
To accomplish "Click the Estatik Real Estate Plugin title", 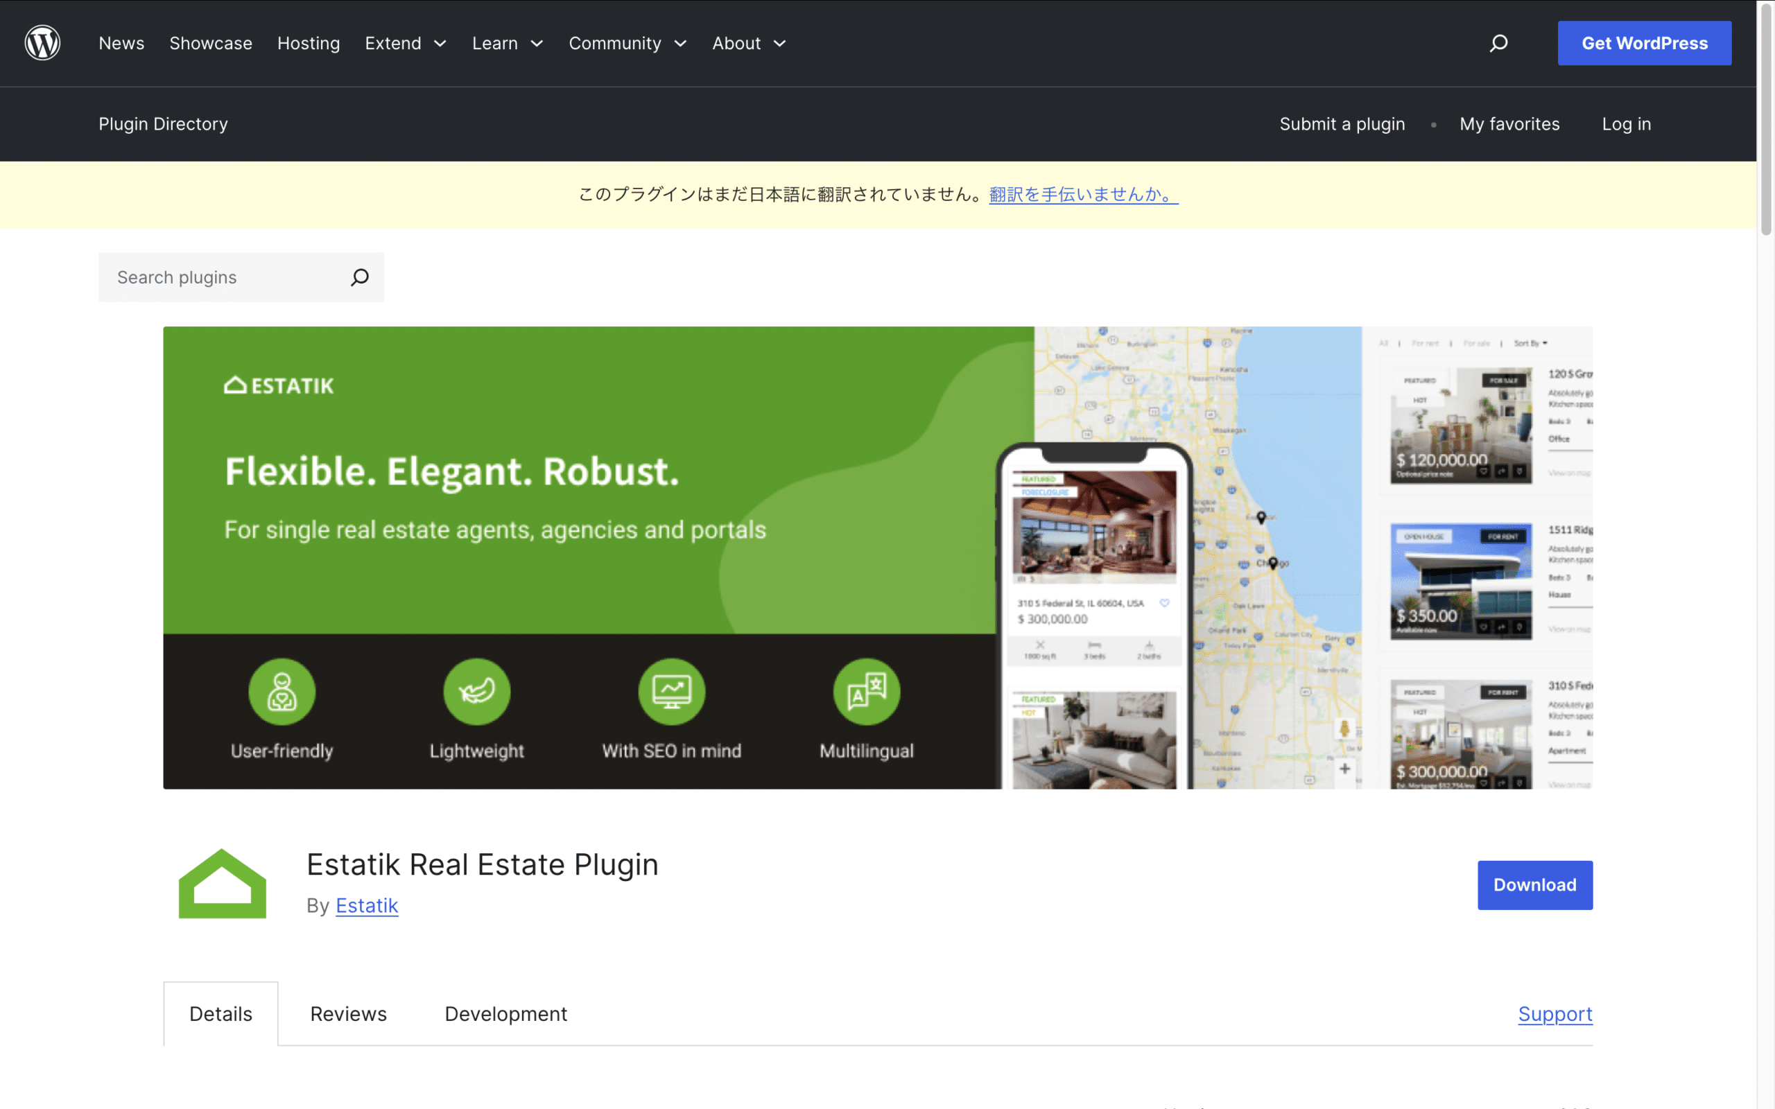I will 483,865.
